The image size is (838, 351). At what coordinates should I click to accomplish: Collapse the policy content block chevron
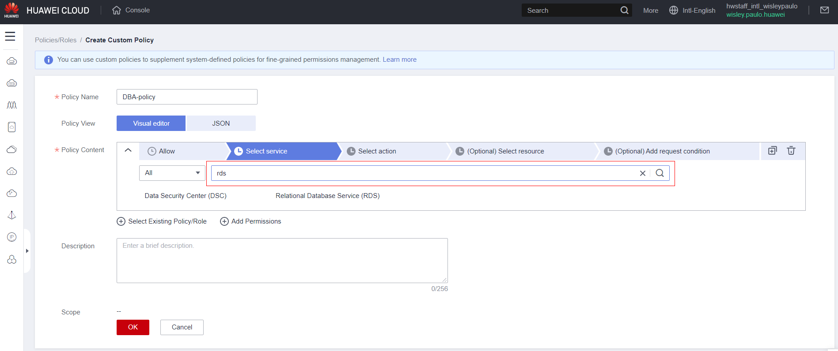click(x=128, y=150)
